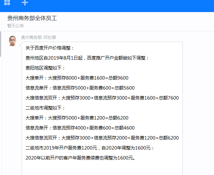
Task: Click the group title 贵州商务部全体员工
Action: 32,18
